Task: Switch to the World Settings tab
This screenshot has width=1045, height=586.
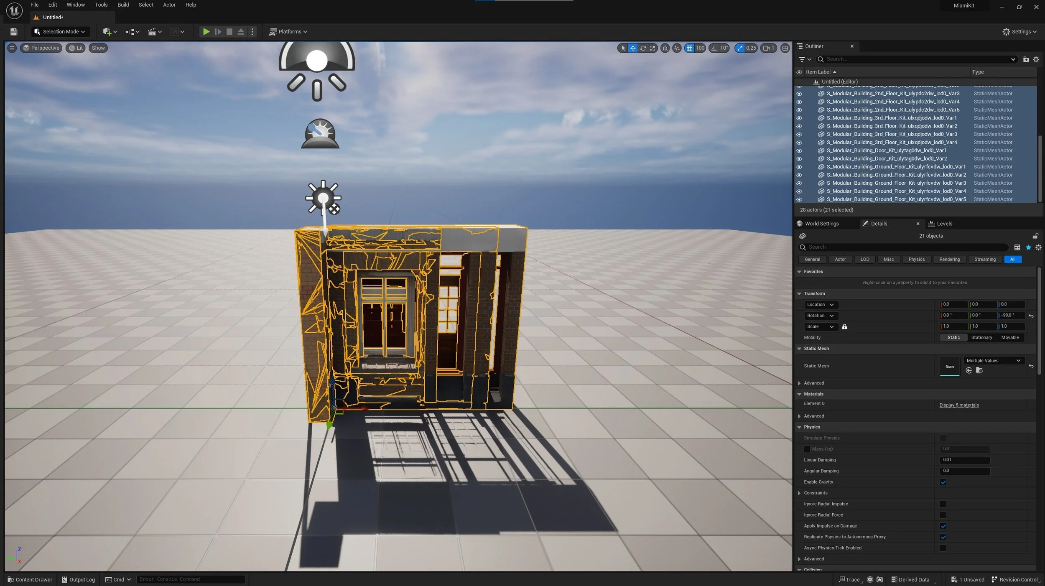Action: click(821, 224)
